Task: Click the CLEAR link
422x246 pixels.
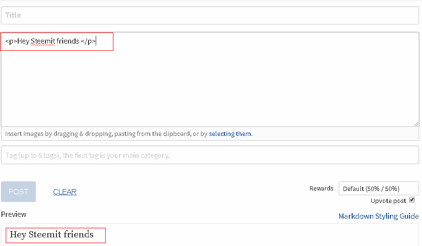Action: 65,192
